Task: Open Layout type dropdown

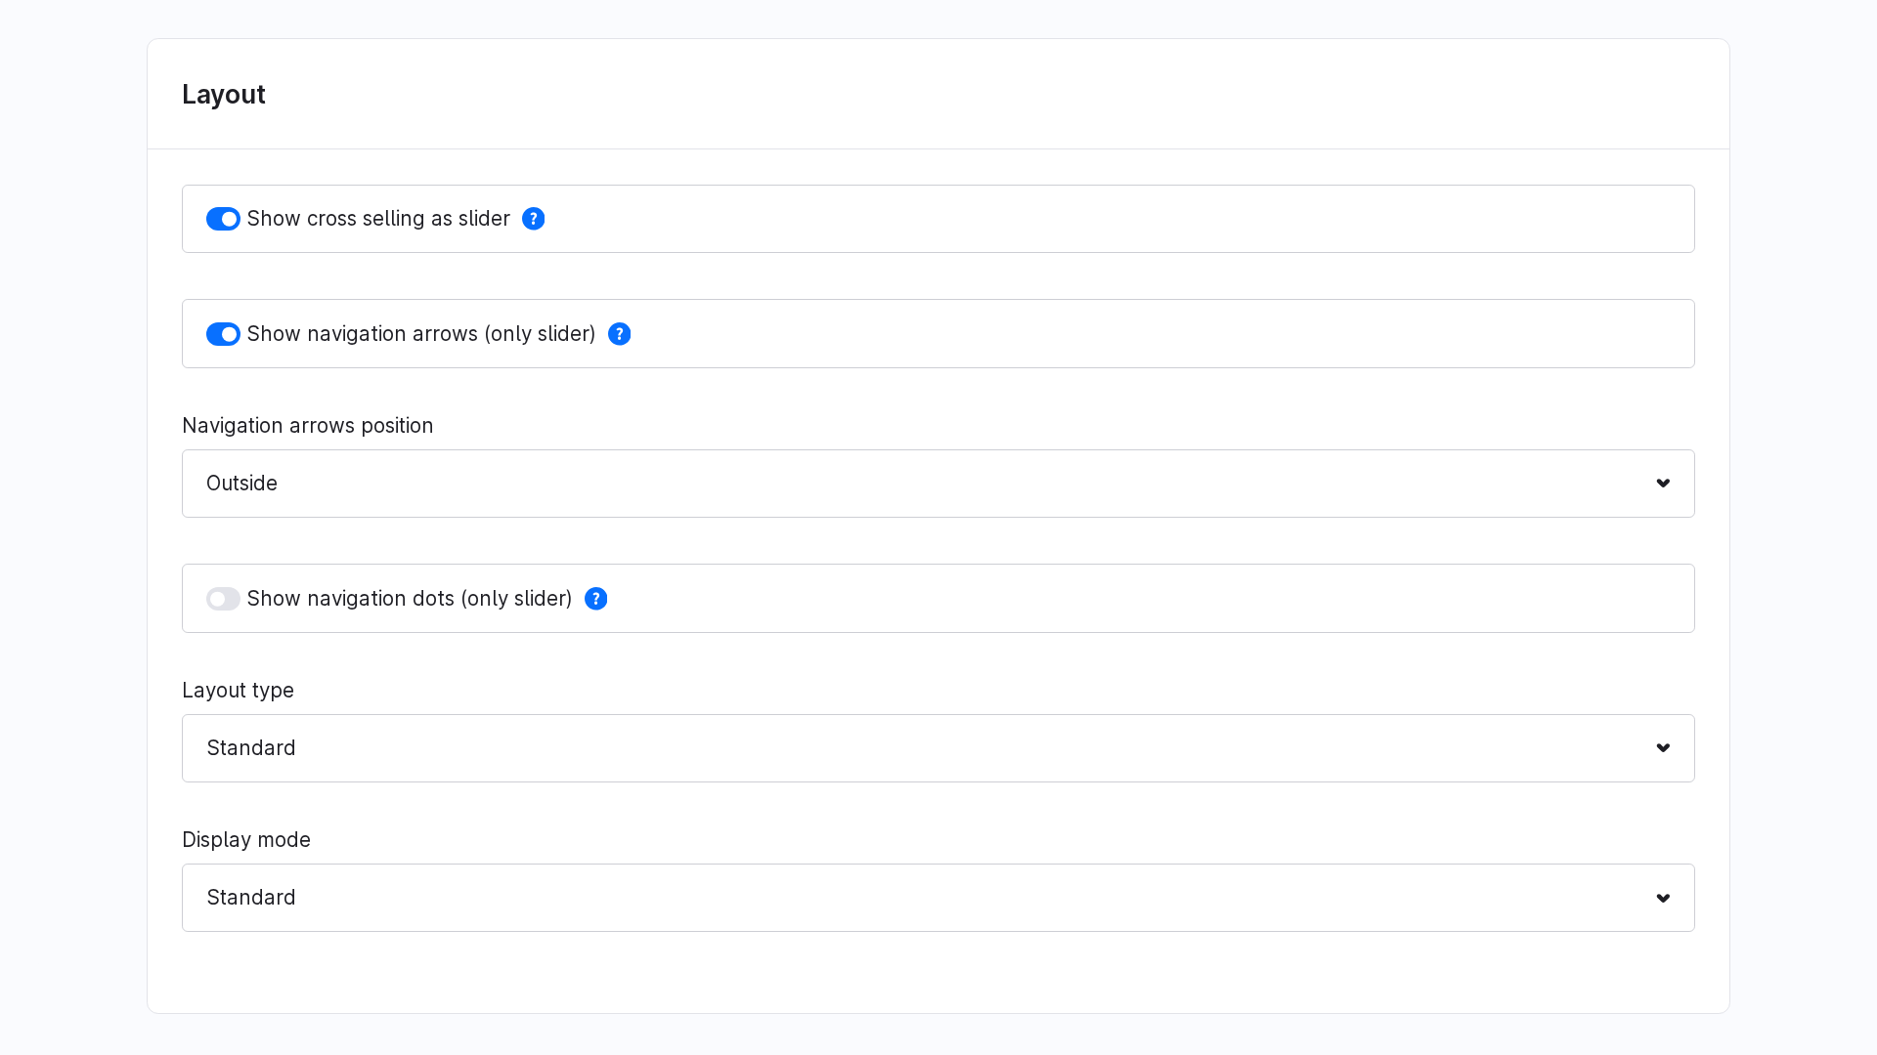Action: coord(938,748)
